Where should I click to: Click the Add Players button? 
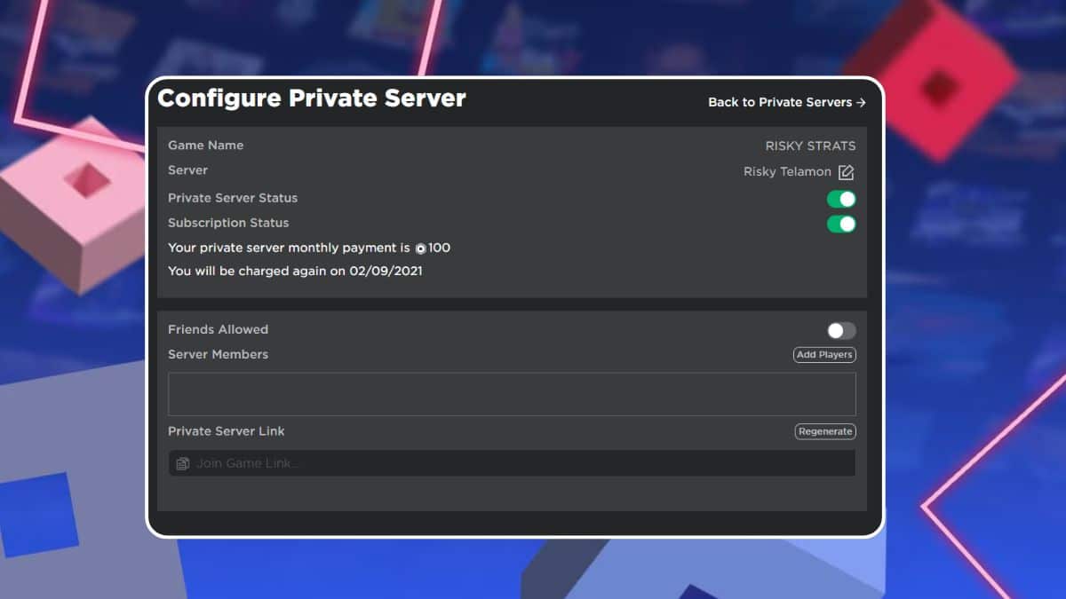pos(824,355)
